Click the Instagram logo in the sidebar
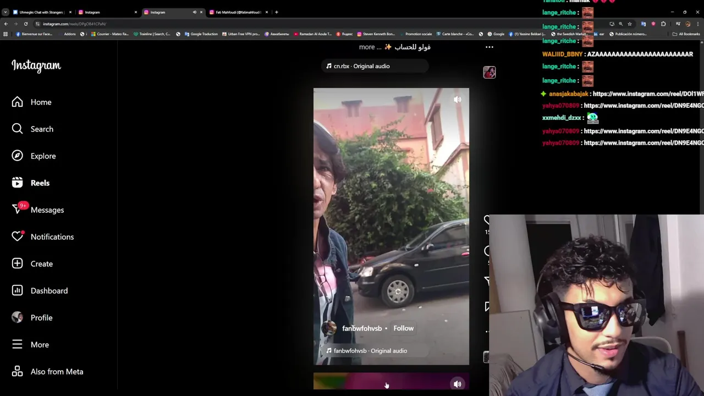 point(36,65)
